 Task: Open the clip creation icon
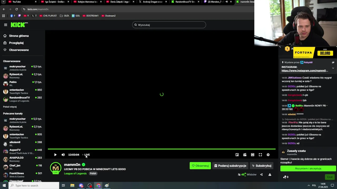[245, 155]
